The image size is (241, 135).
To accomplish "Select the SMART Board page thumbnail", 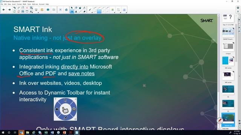I will coord(228,32).
